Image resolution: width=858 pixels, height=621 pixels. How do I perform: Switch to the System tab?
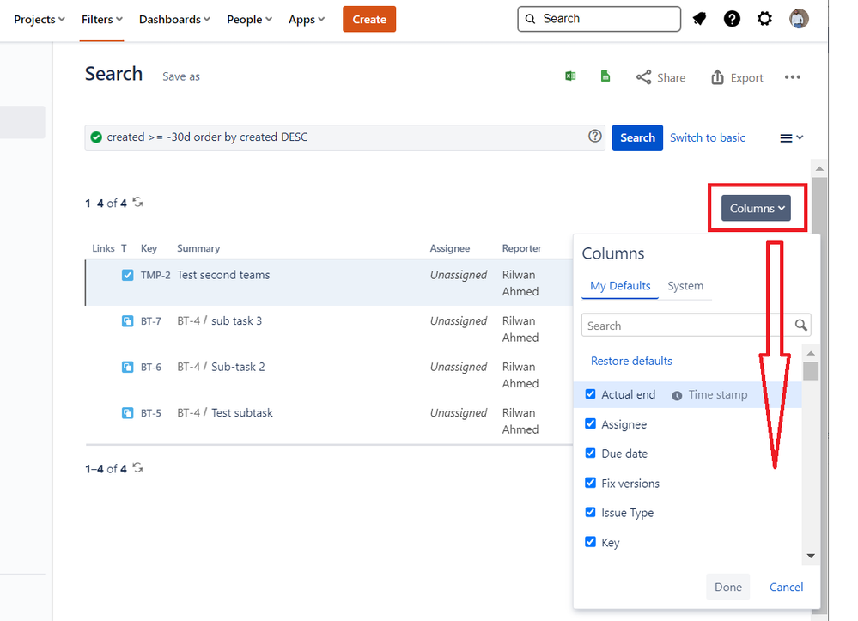coord(685,286)
